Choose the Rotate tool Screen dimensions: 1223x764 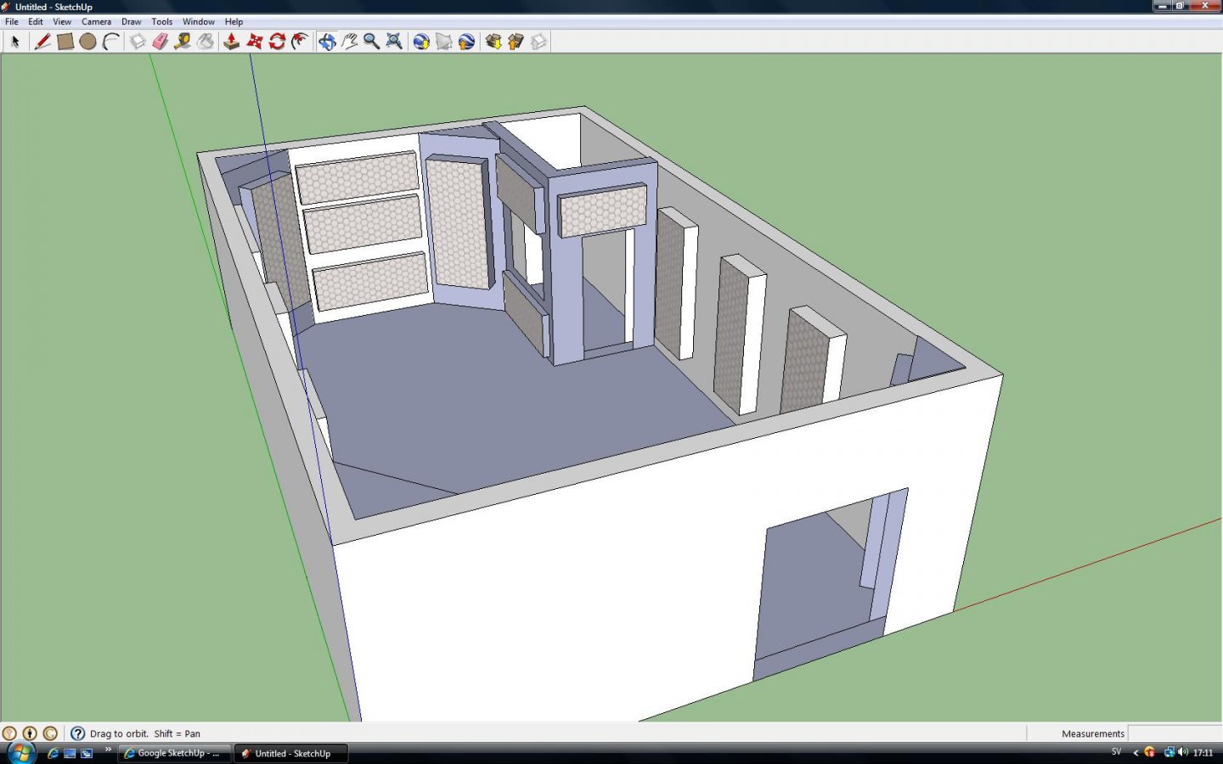coord(277,41)
